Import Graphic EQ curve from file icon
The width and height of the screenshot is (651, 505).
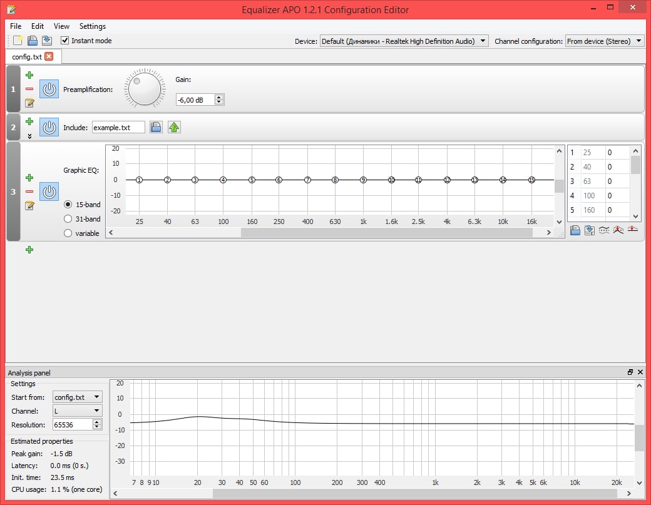[575, 230]
